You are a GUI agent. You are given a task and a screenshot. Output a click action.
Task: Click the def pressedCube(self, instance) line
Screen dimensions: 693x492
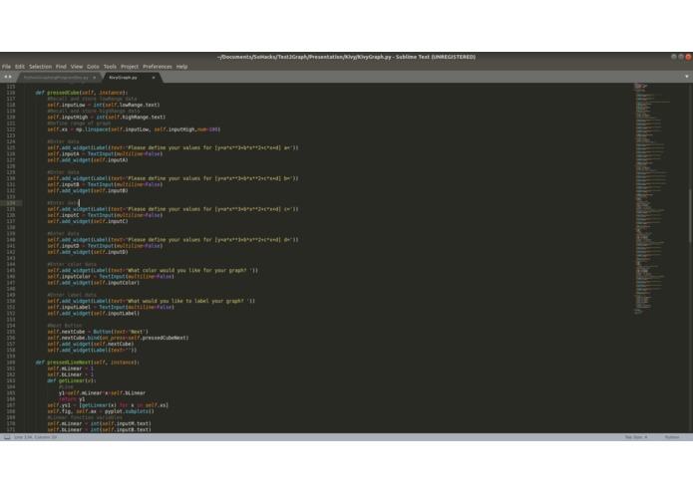coord(82,93)
